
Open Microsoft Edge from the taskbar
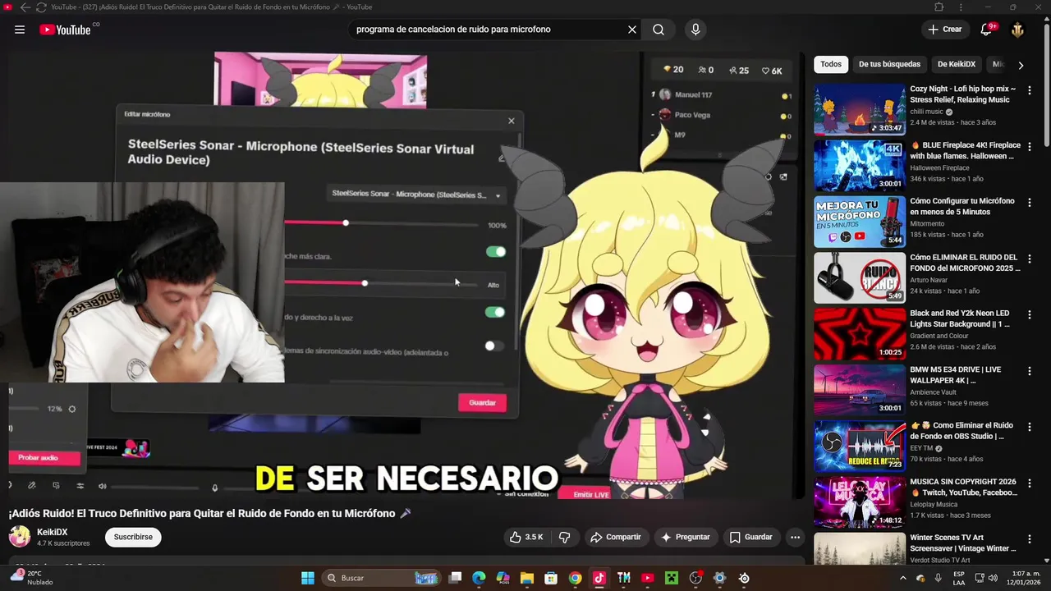479,578
